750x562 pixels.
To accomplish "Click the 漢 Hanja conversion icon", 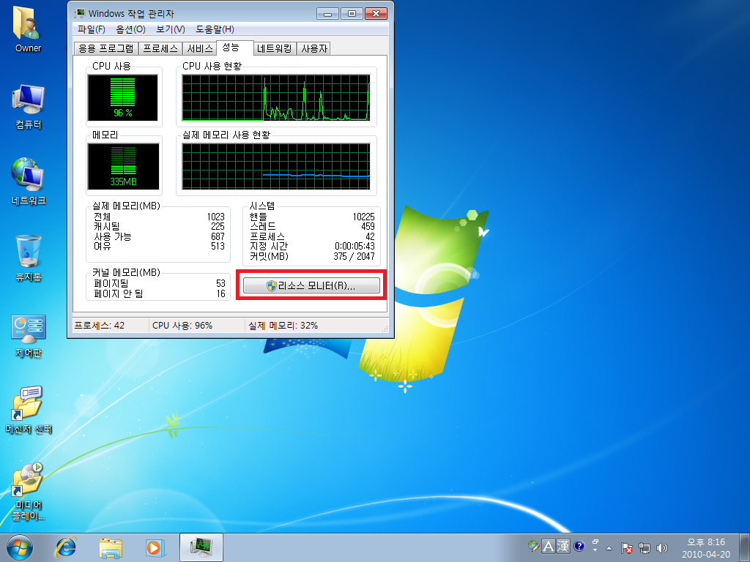I will click(x=563, y=546).
